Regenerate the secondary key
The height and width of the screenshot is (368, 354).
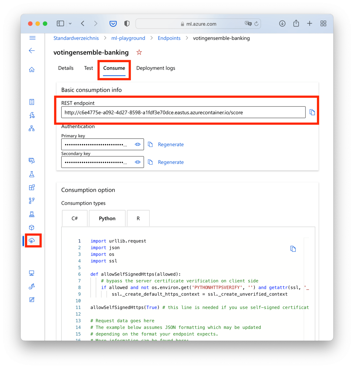coord(171,162)
